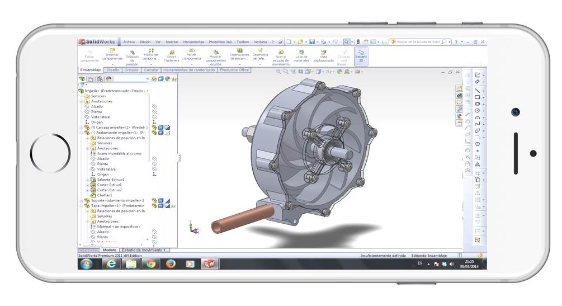Select Cortar-Extruir2 in the feature tree
This screenshot has width=562, height=306.
(109, 190)
